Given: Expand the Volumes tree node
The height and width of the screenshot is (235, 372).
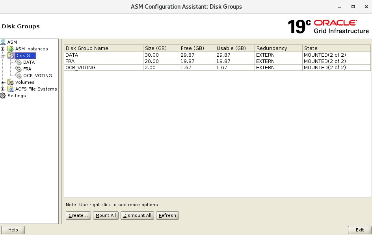Looking at the screenshot, I should pyautogui.click(x=3, y=82).
